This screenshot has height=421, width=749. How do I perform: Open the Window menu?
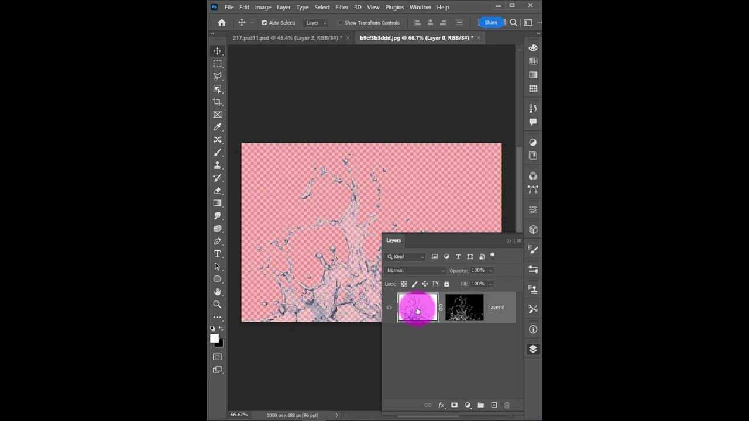click(420, 7)
